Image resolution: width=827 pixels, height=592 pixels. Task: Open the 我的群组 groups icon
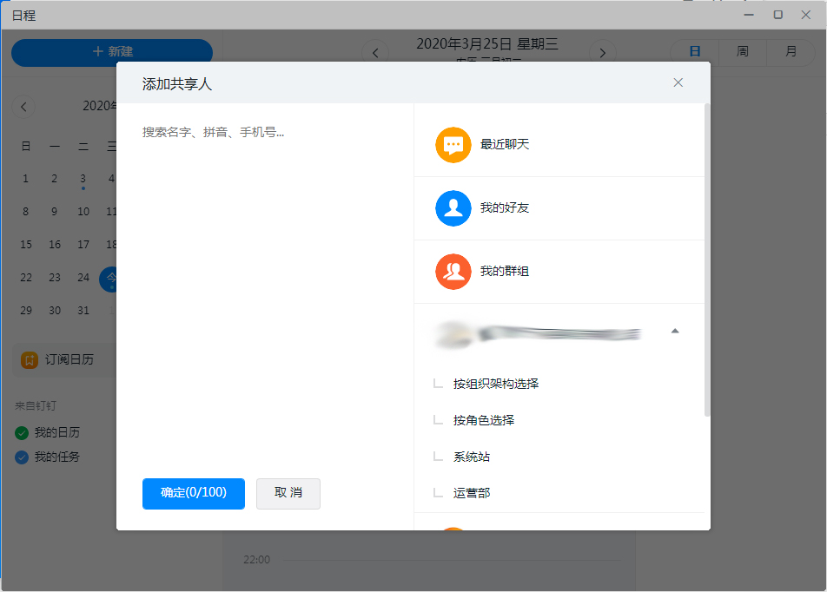point(453,272)
